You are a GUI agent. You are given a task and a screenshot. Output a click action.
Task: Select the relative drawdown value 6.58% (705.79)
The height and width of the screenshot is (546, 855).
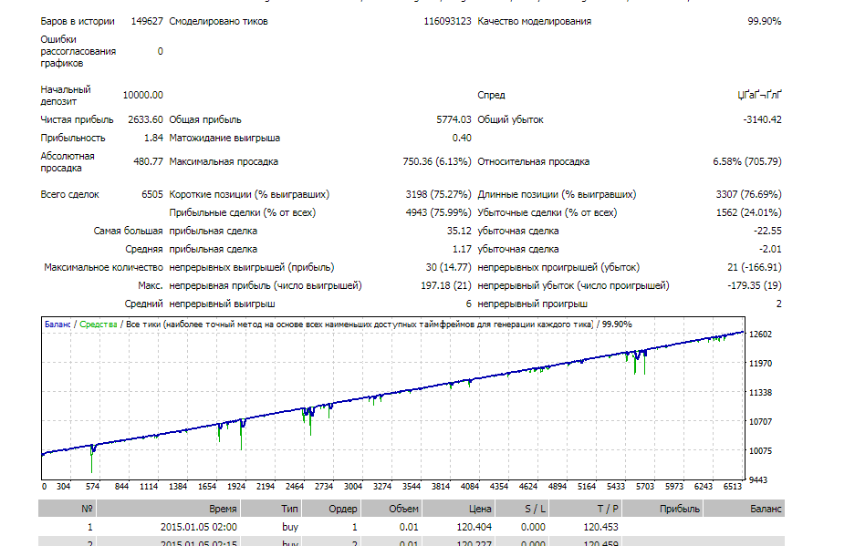(747, 161)
